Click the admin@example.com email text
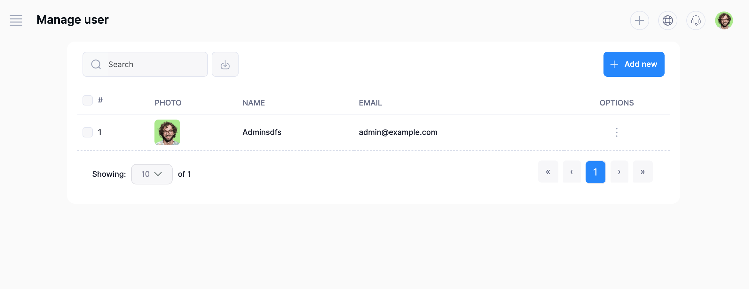The height and width of the screenshot is (289, 749). (398, 132)
